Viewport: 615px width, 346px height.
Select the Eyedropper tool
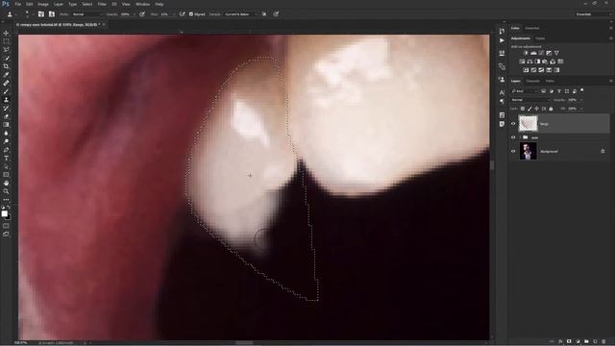click(6, 75)
